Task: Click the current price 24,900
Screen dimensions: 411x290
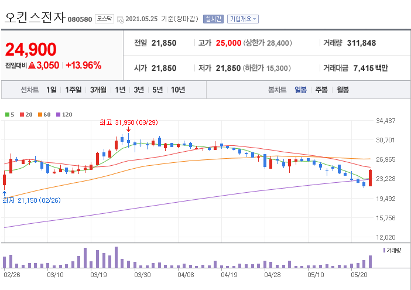Action: tap(30, 50)
